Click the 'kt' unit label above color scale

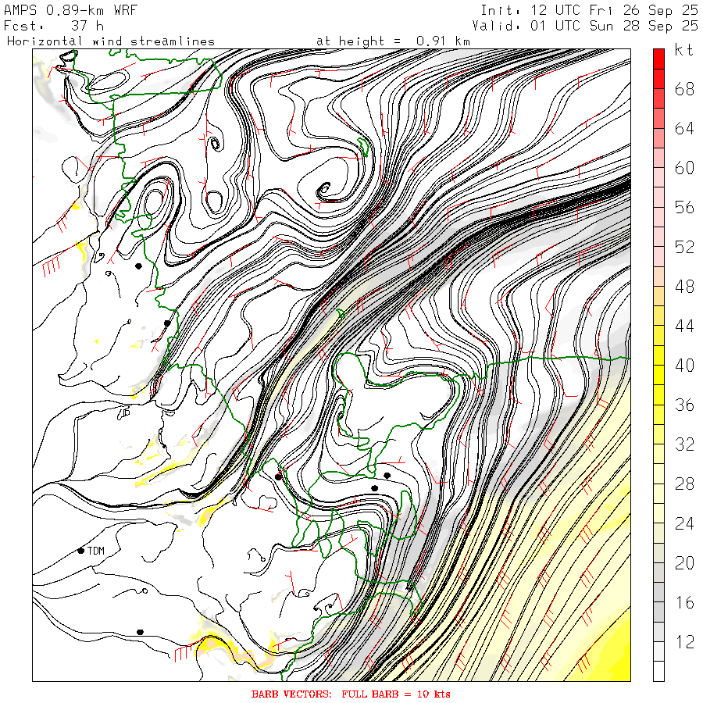point(684,50)
